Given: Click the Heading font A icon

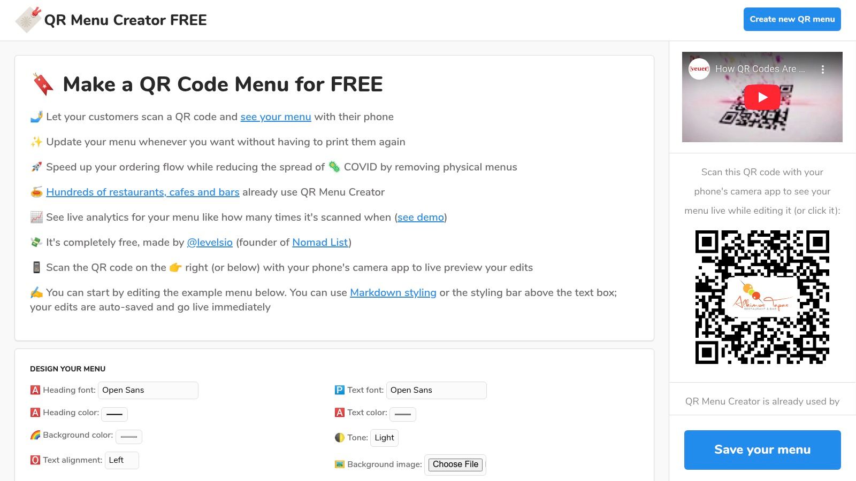Looking at the screenshot, I should point(35,390).
